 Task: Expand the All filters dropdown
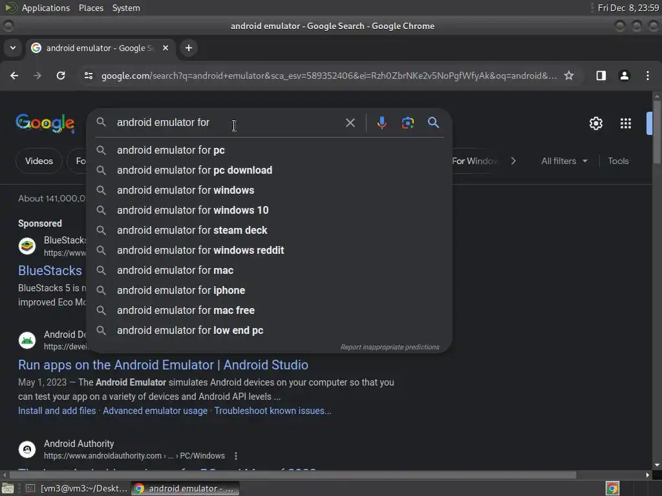pyautogui.click(x=564, y=161)
